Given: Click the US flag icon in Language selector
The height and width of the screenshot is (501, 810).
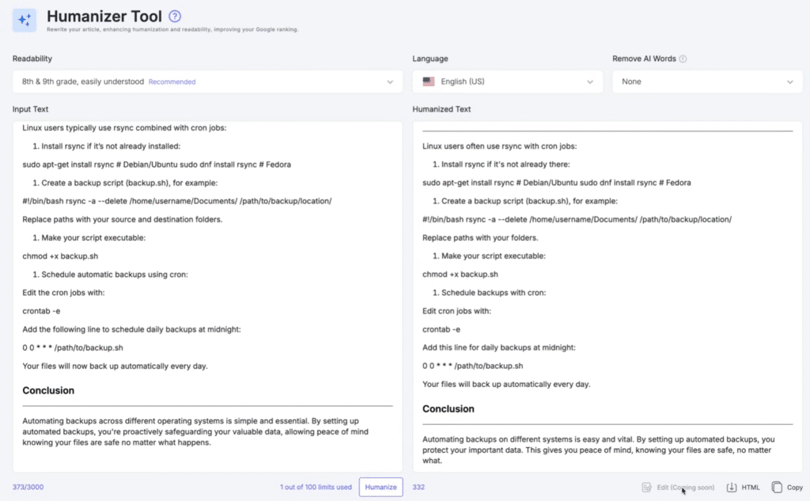Looking at the screenshot, I should [x=429, y=82].
